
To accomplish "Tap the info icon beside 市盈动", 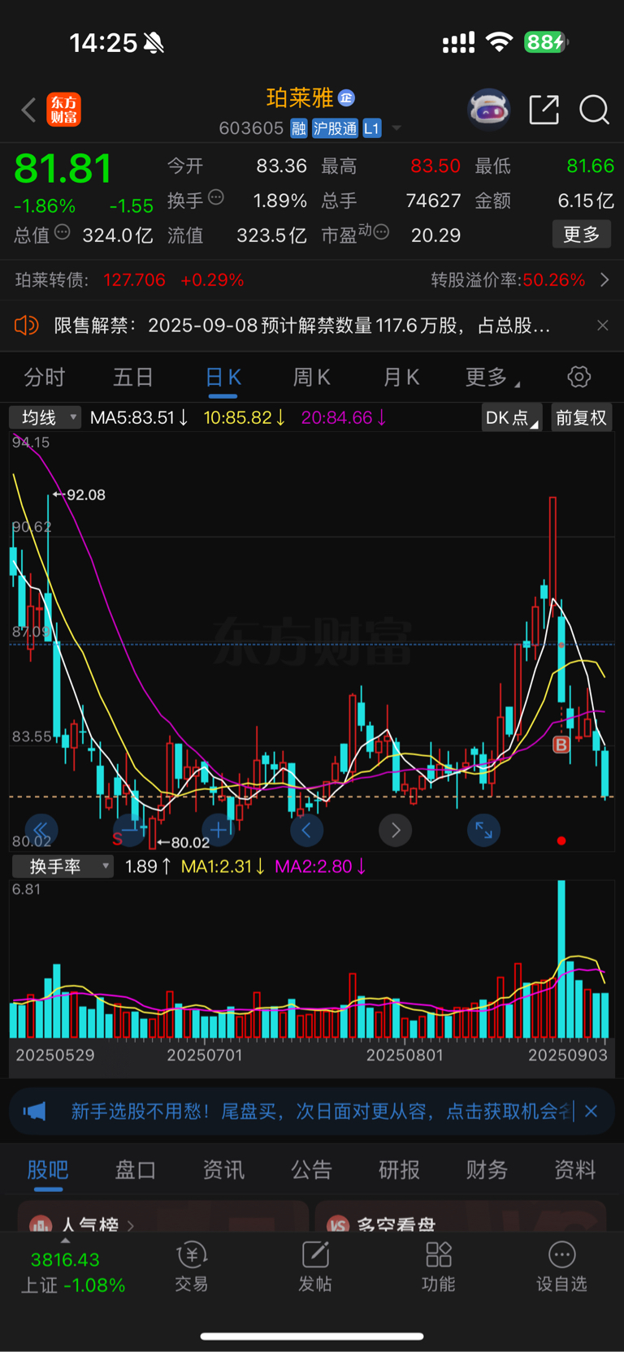I will pos(381,233).
